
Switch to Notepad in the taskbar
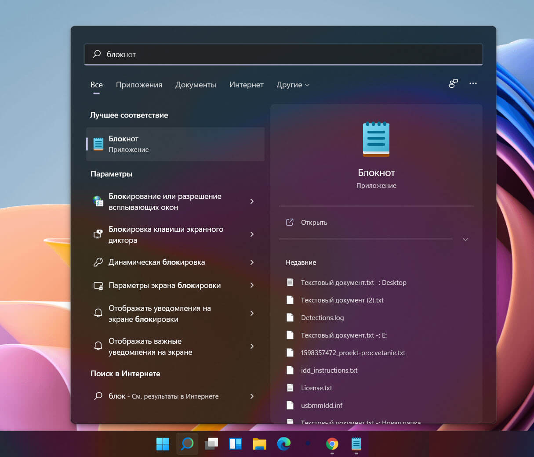tap(356, 444)
